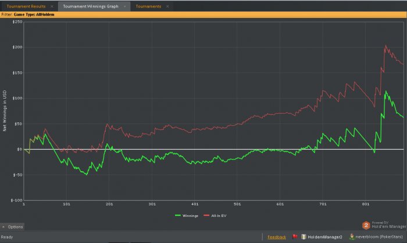This screenshot has width=407, height=243.
Task: Expand the Options panel
Action: (x=12, y=227)
